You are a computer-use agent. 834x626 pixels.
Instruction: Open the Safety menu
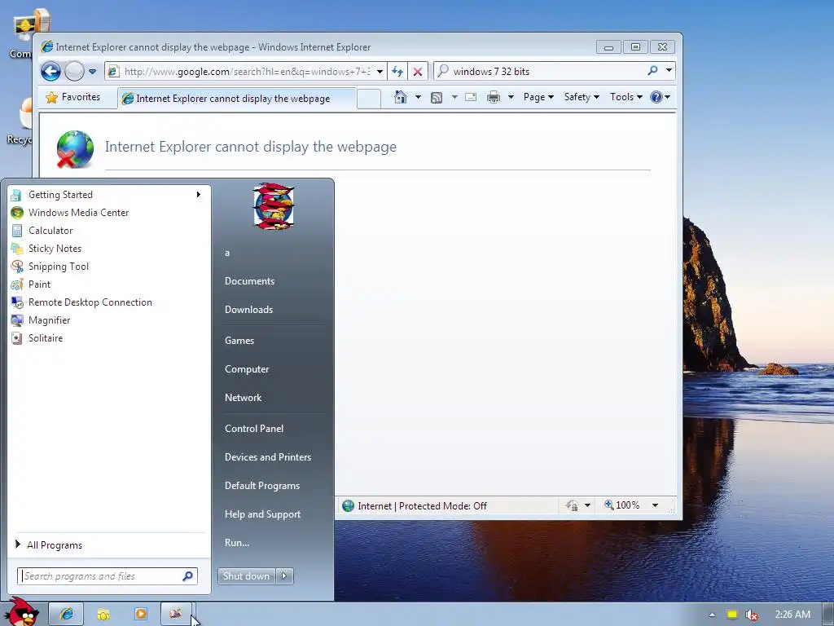[582, 97]
